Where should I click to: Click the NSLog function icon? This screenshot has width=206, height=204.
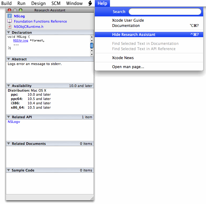point(10,16)
